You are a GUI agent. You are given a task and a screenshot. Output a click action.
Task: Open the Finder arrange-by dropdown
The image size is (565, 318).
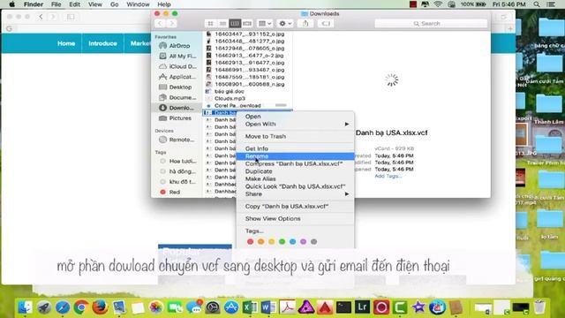[265, 24]
